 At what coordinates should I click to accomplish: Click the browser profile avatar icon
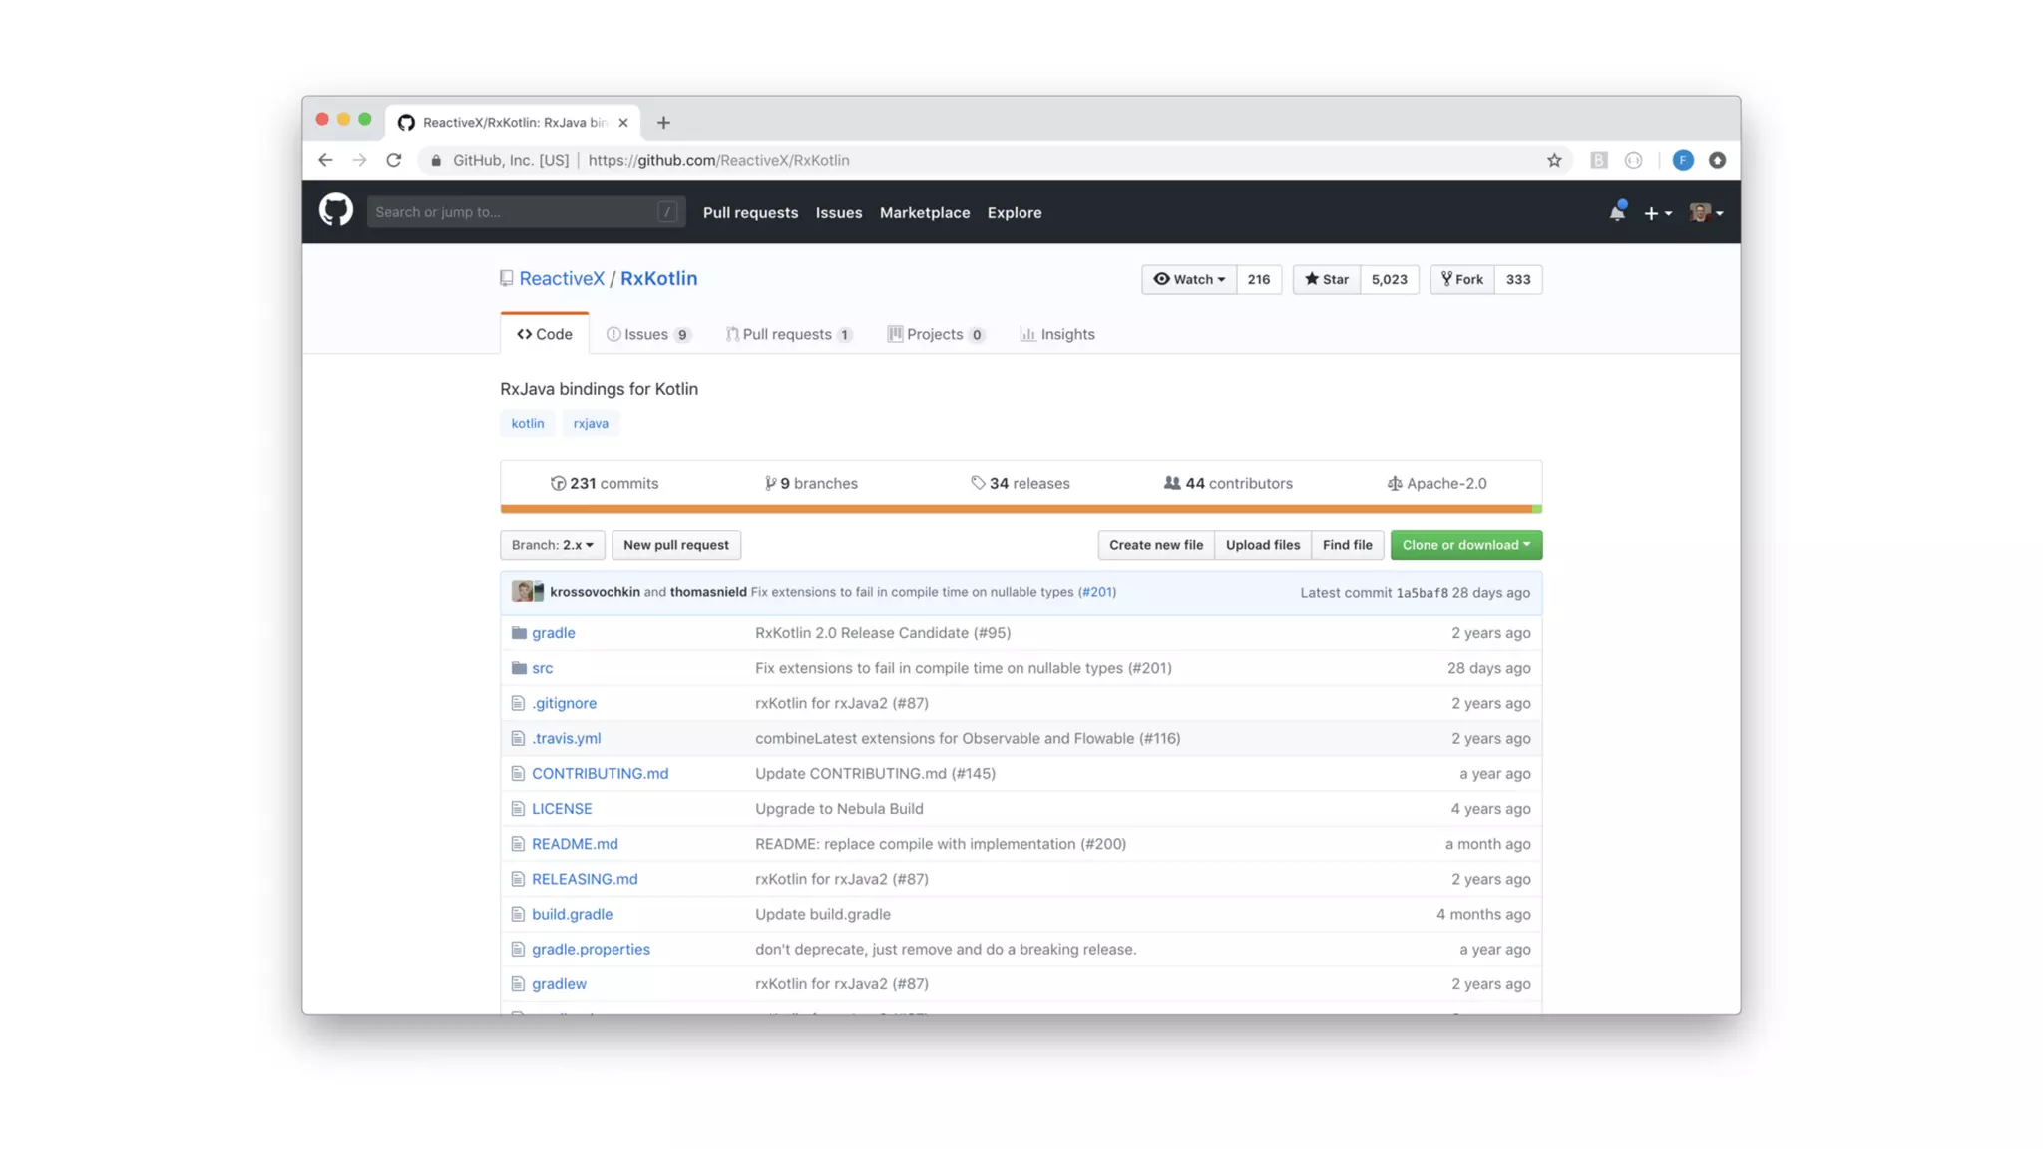pyautogui.click(x=1682, y=160)
